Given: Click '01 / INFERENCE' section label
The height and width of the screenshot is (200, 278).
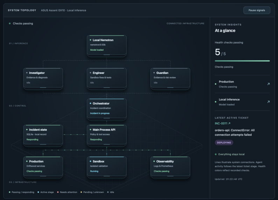Looking at the screenshot, I should coord(19,44).
